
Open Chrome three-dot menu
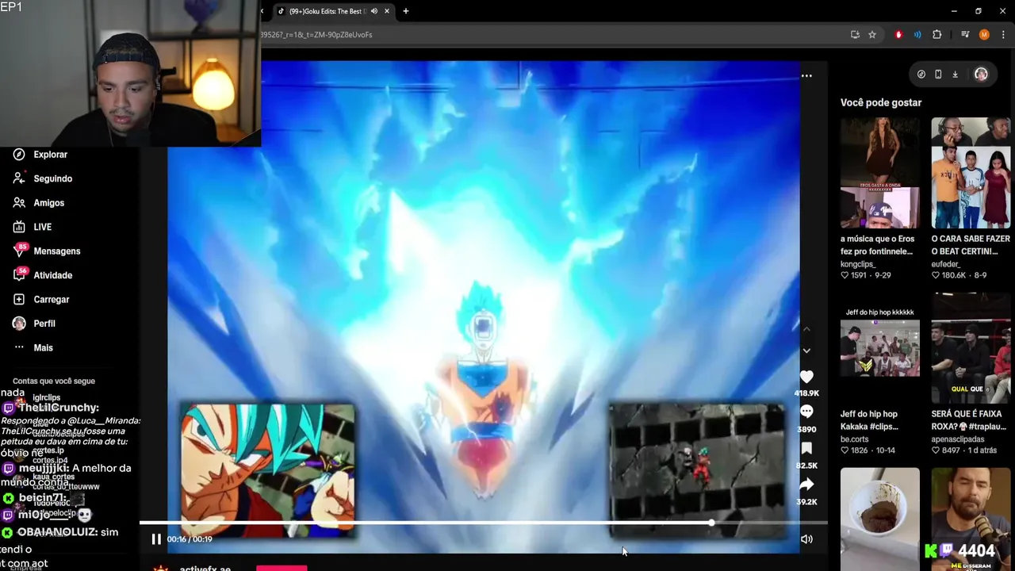click(x=1004, y=35)
